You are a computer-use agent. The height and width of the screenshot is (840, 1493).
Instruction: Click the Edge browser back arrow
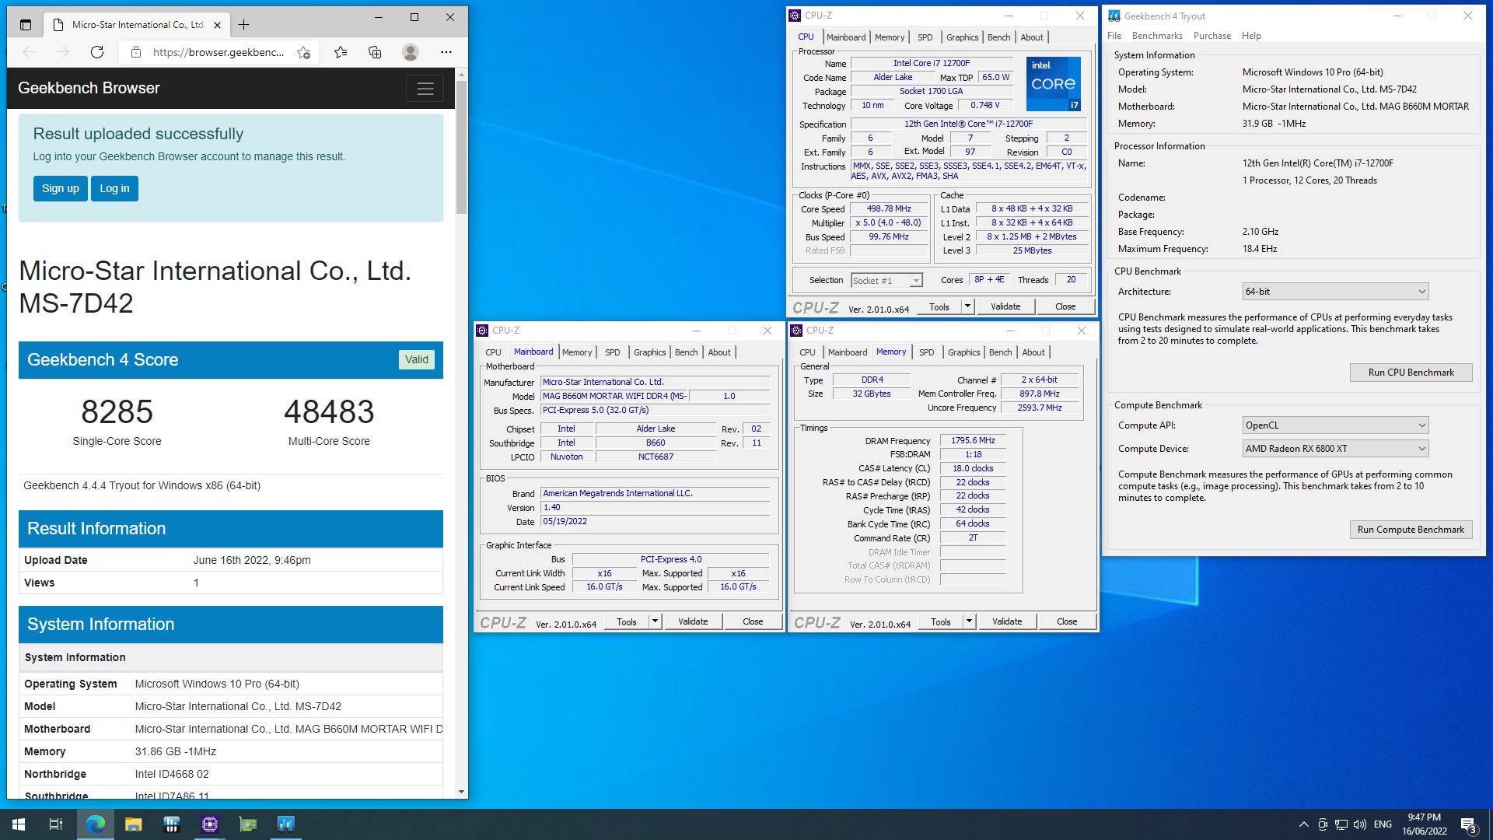29,52
